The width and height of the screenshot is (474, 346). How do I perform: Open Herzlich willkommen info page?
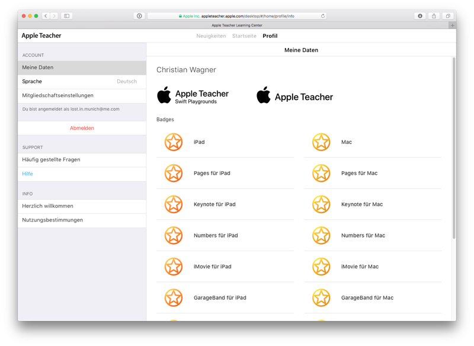pyautogui.click(x=82, y=206)
